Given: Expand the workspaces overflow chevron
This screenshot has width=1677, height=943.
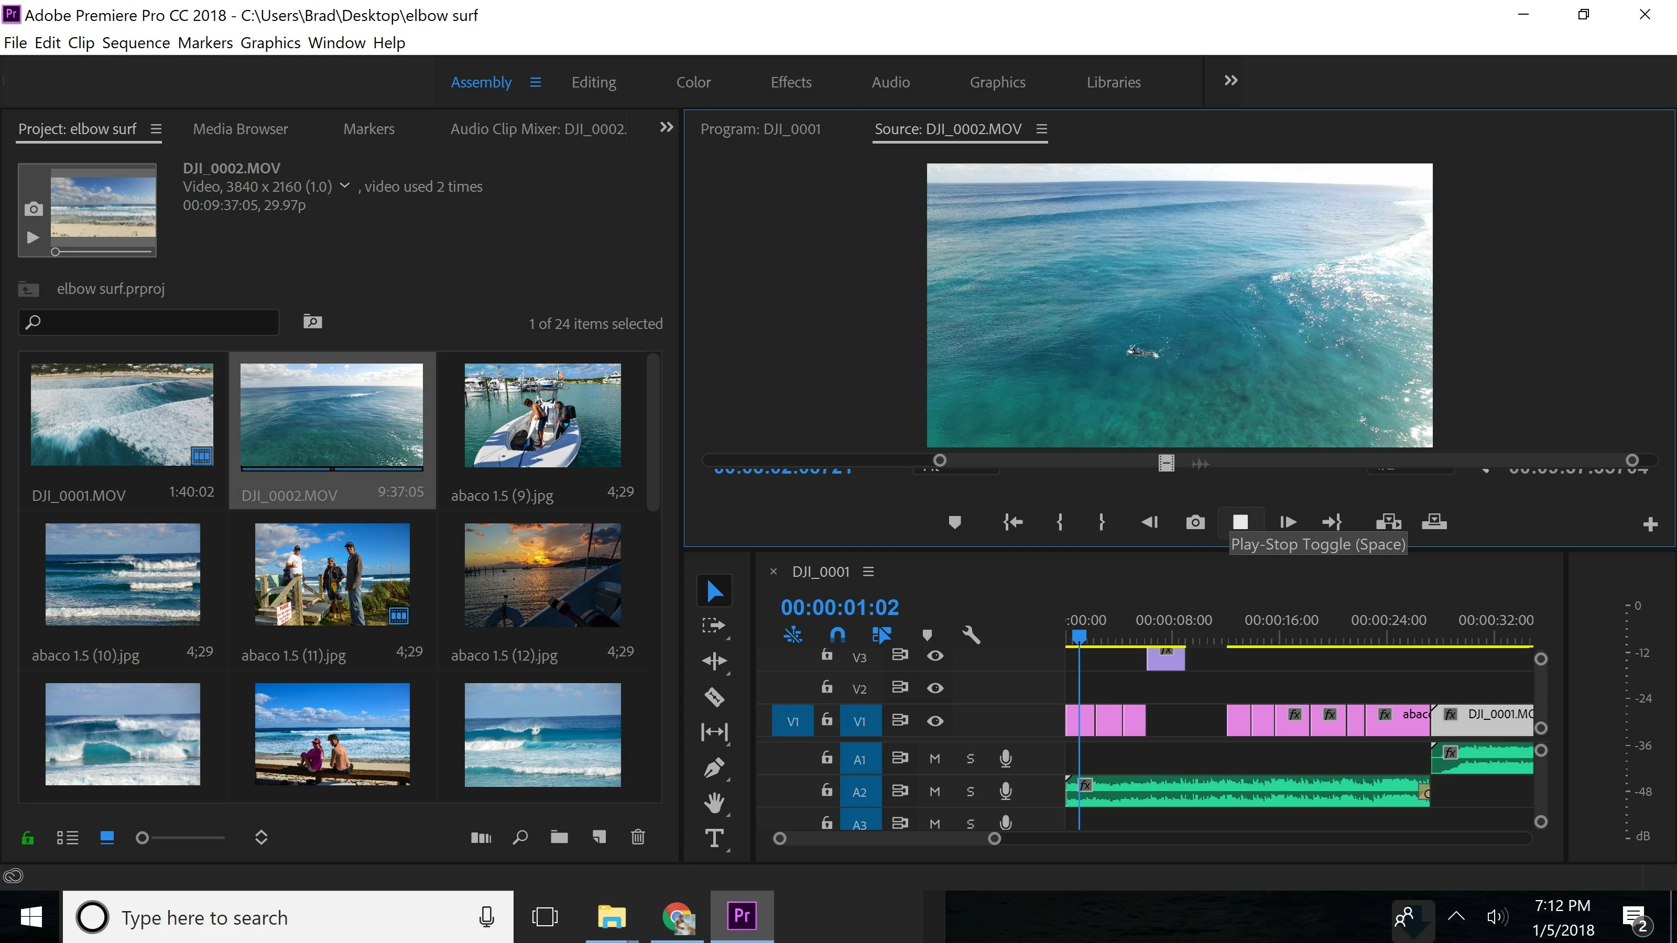Looking at the screenshot, I should (x=1230, y=81).
